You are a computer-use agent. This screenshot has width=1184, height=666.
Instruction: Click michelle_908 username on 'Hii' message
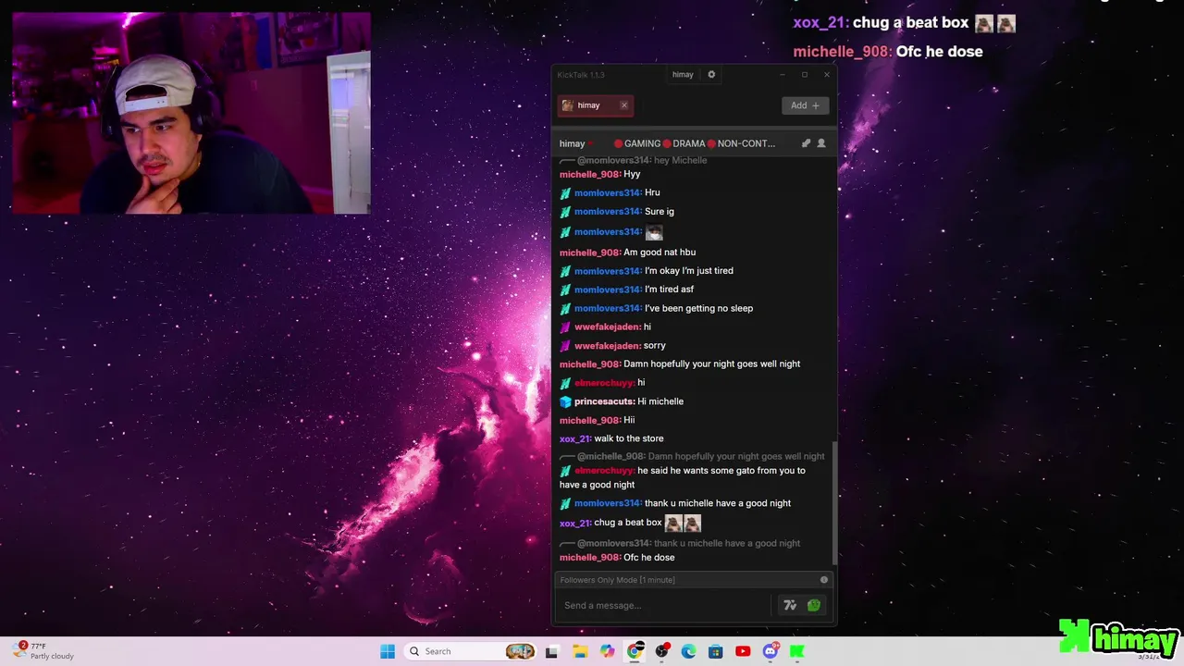(x=590, y=420)
